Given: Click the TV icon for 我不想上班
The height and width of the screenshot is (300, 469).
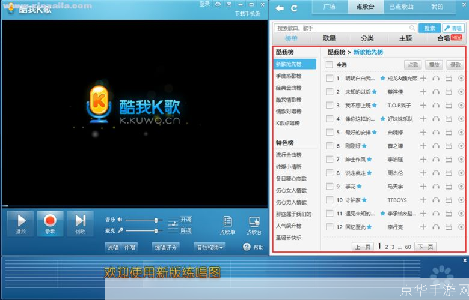Looking at the screenshot, I should coord(449,106).
